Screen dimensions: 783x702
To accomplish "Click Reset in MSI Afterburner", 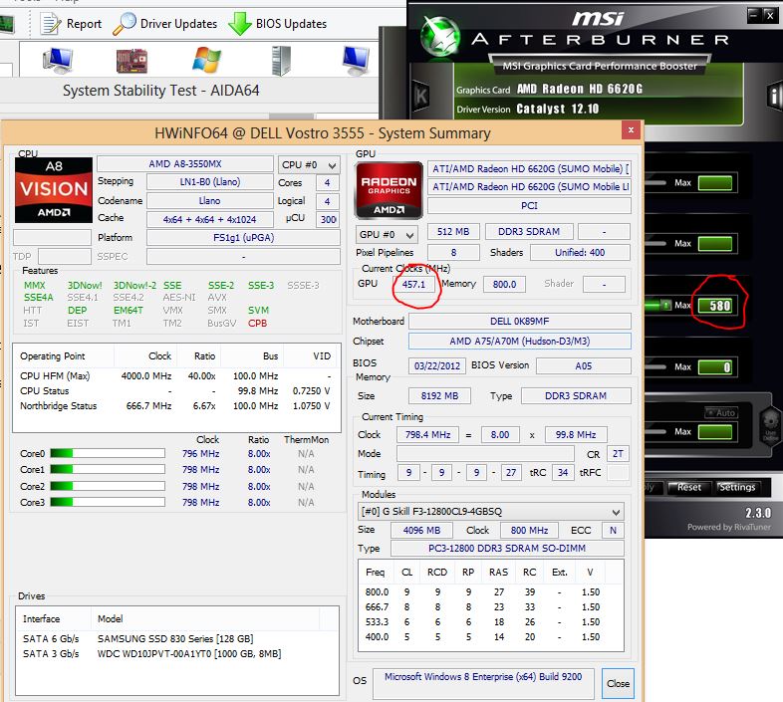I will [x=688, y=487].
